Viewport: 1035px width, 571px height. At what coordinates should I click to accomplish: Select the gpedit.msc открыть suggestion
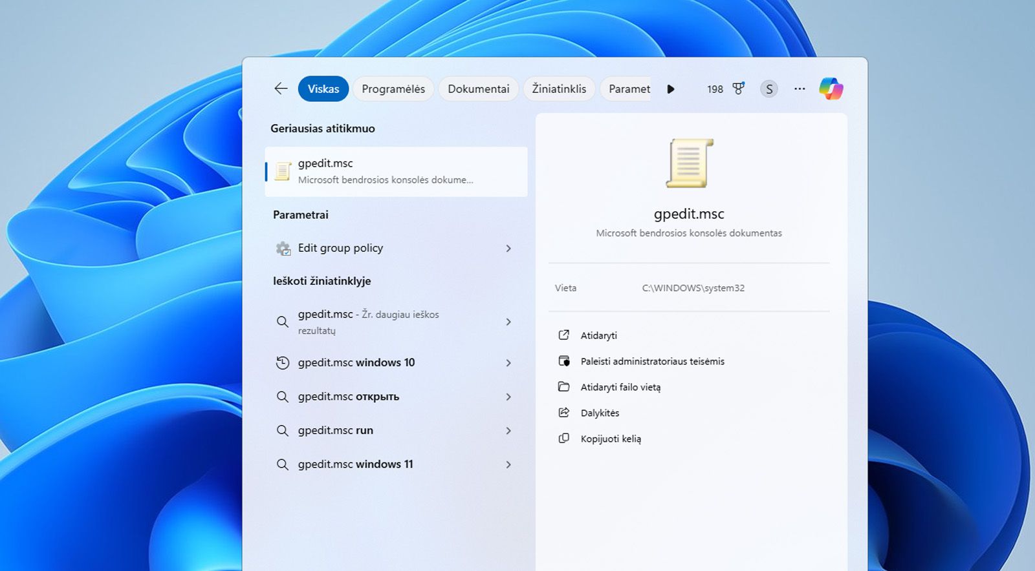(x=396, y=397)
